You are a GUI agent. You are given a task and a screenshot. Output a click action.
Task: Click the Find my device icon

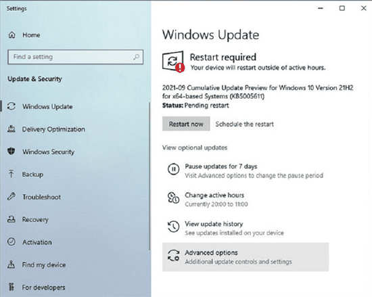click(11, 265)
